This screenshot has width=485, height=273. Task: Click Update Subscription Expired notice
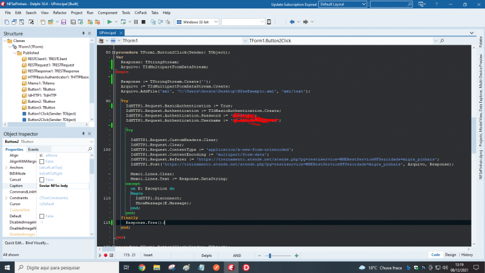(x=294, y=5)
